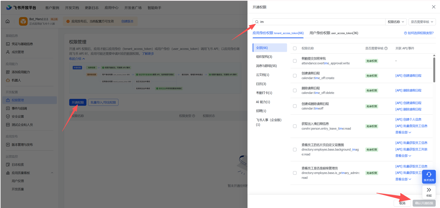This screenshot has height=208, width=440.
Task: Click the log search icon
Action: click(x=8, y=165)
